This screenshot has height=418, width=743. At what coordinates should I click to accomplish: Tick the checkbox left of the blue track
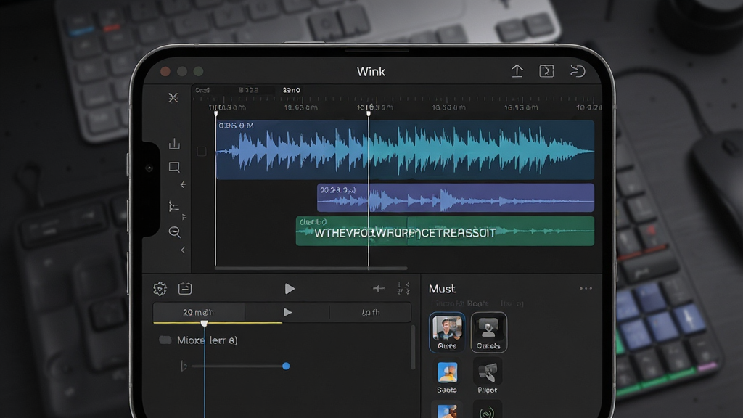click(202, 152)
